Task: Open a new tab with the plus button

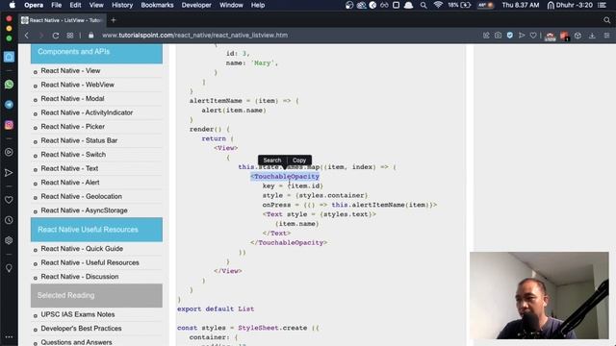Action: (114, 20)
